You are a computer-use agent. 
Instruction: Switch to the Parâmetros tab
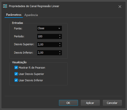[14, 15]
